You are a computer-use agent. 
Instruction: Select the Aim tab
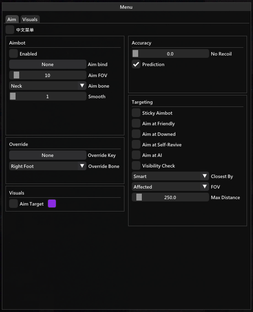click(12, 19)
